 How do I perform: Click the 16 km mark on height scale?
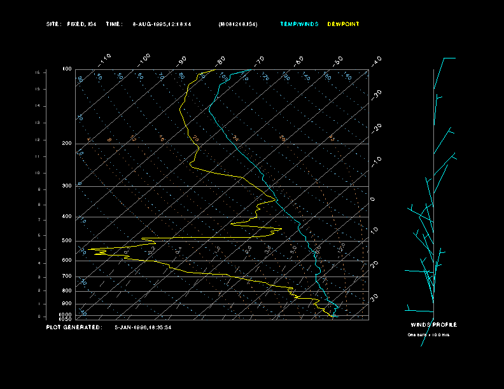[x=38, y=72]
